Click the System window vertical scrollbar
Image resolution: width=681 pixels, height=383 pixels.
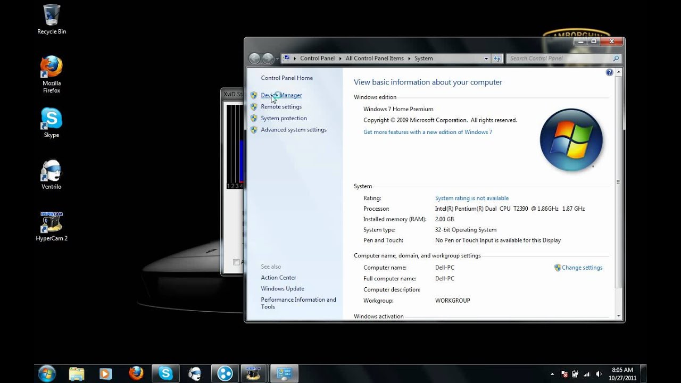[x=618, y=182]
